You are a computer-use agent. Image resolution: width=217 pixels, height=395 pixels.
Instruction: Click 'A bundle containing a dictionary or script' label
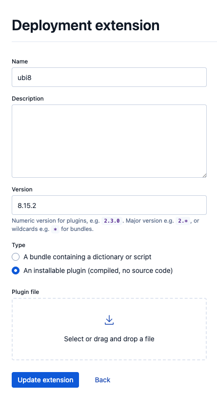[87, 257]
